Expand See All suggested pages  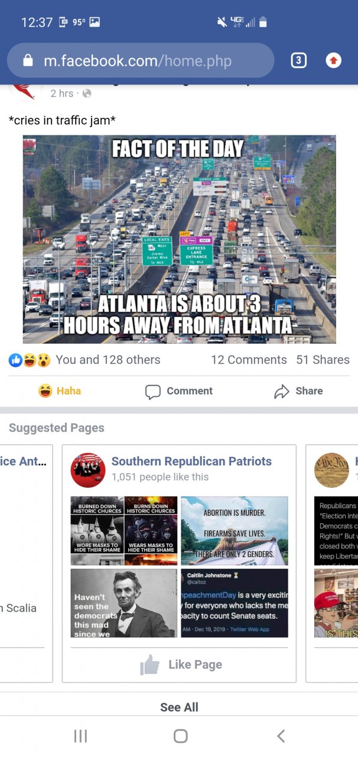click(x=179, y=707)
